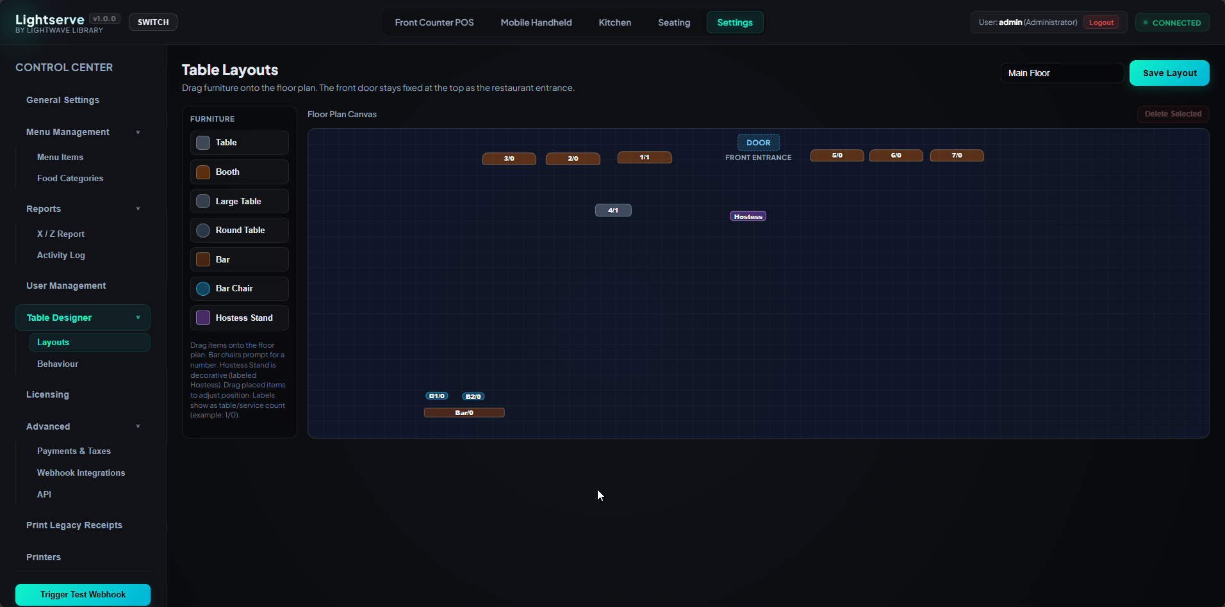
Task: Open Menu Items page
Action: [60, 157]
